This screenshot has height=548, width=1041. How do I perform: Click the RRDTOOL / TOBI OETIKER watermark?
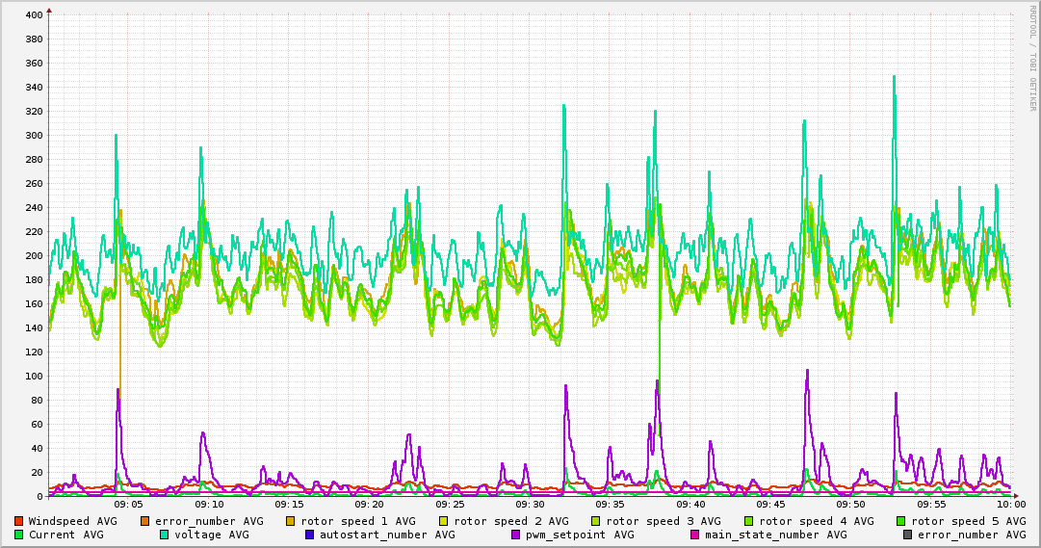coord(1033,59)
